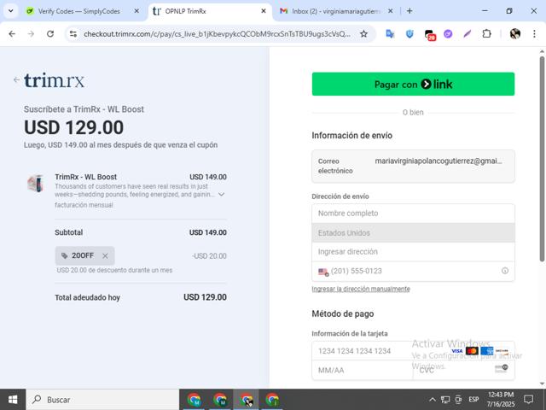Close the SimplyCodes tab
This screenshot has width=546, height=410.
click(136, 11)
